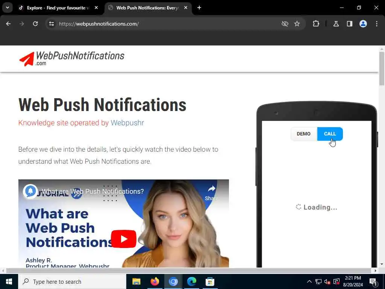Click the video channel bell avatar

pos(30,191)
